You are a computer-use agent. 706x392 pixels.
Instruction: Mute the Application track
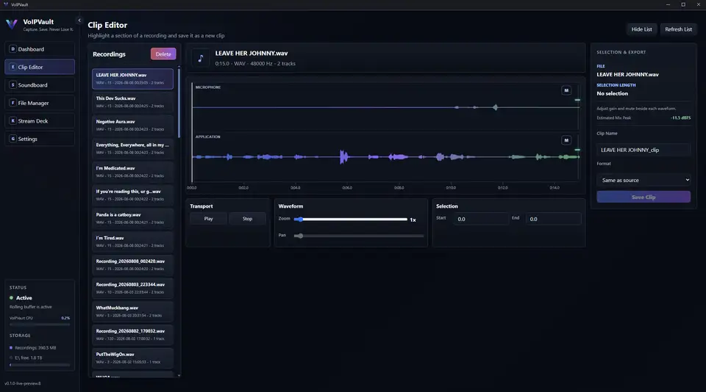click(566, 140)
